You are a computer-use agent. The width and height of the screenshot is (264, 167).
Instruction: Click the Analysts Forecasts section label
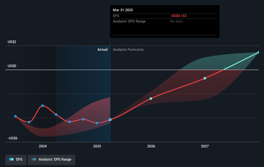pyautogui.click(x=128, y=49)
